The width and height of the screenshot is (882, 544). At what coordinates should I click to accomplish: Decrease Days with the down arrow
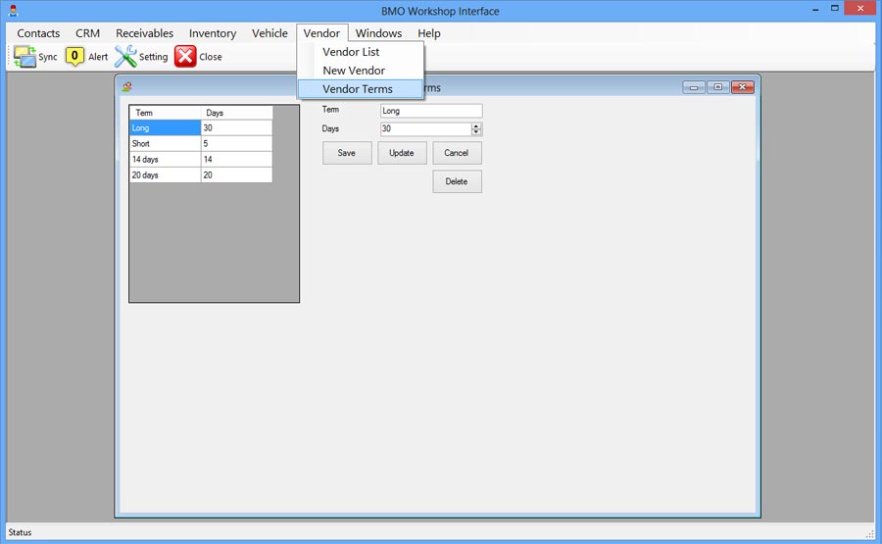click(476, 132)
